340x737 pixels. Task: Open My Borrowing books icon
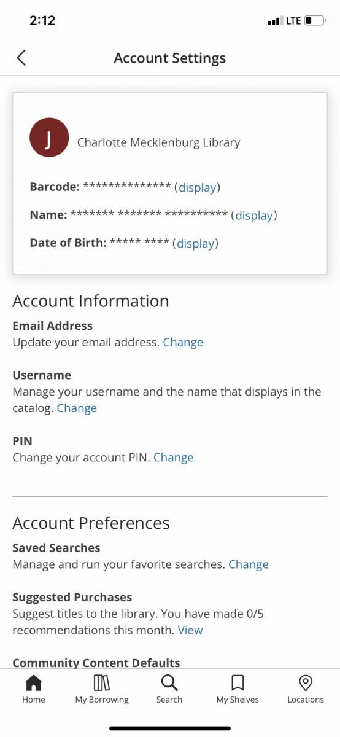[x=102, y=682]
